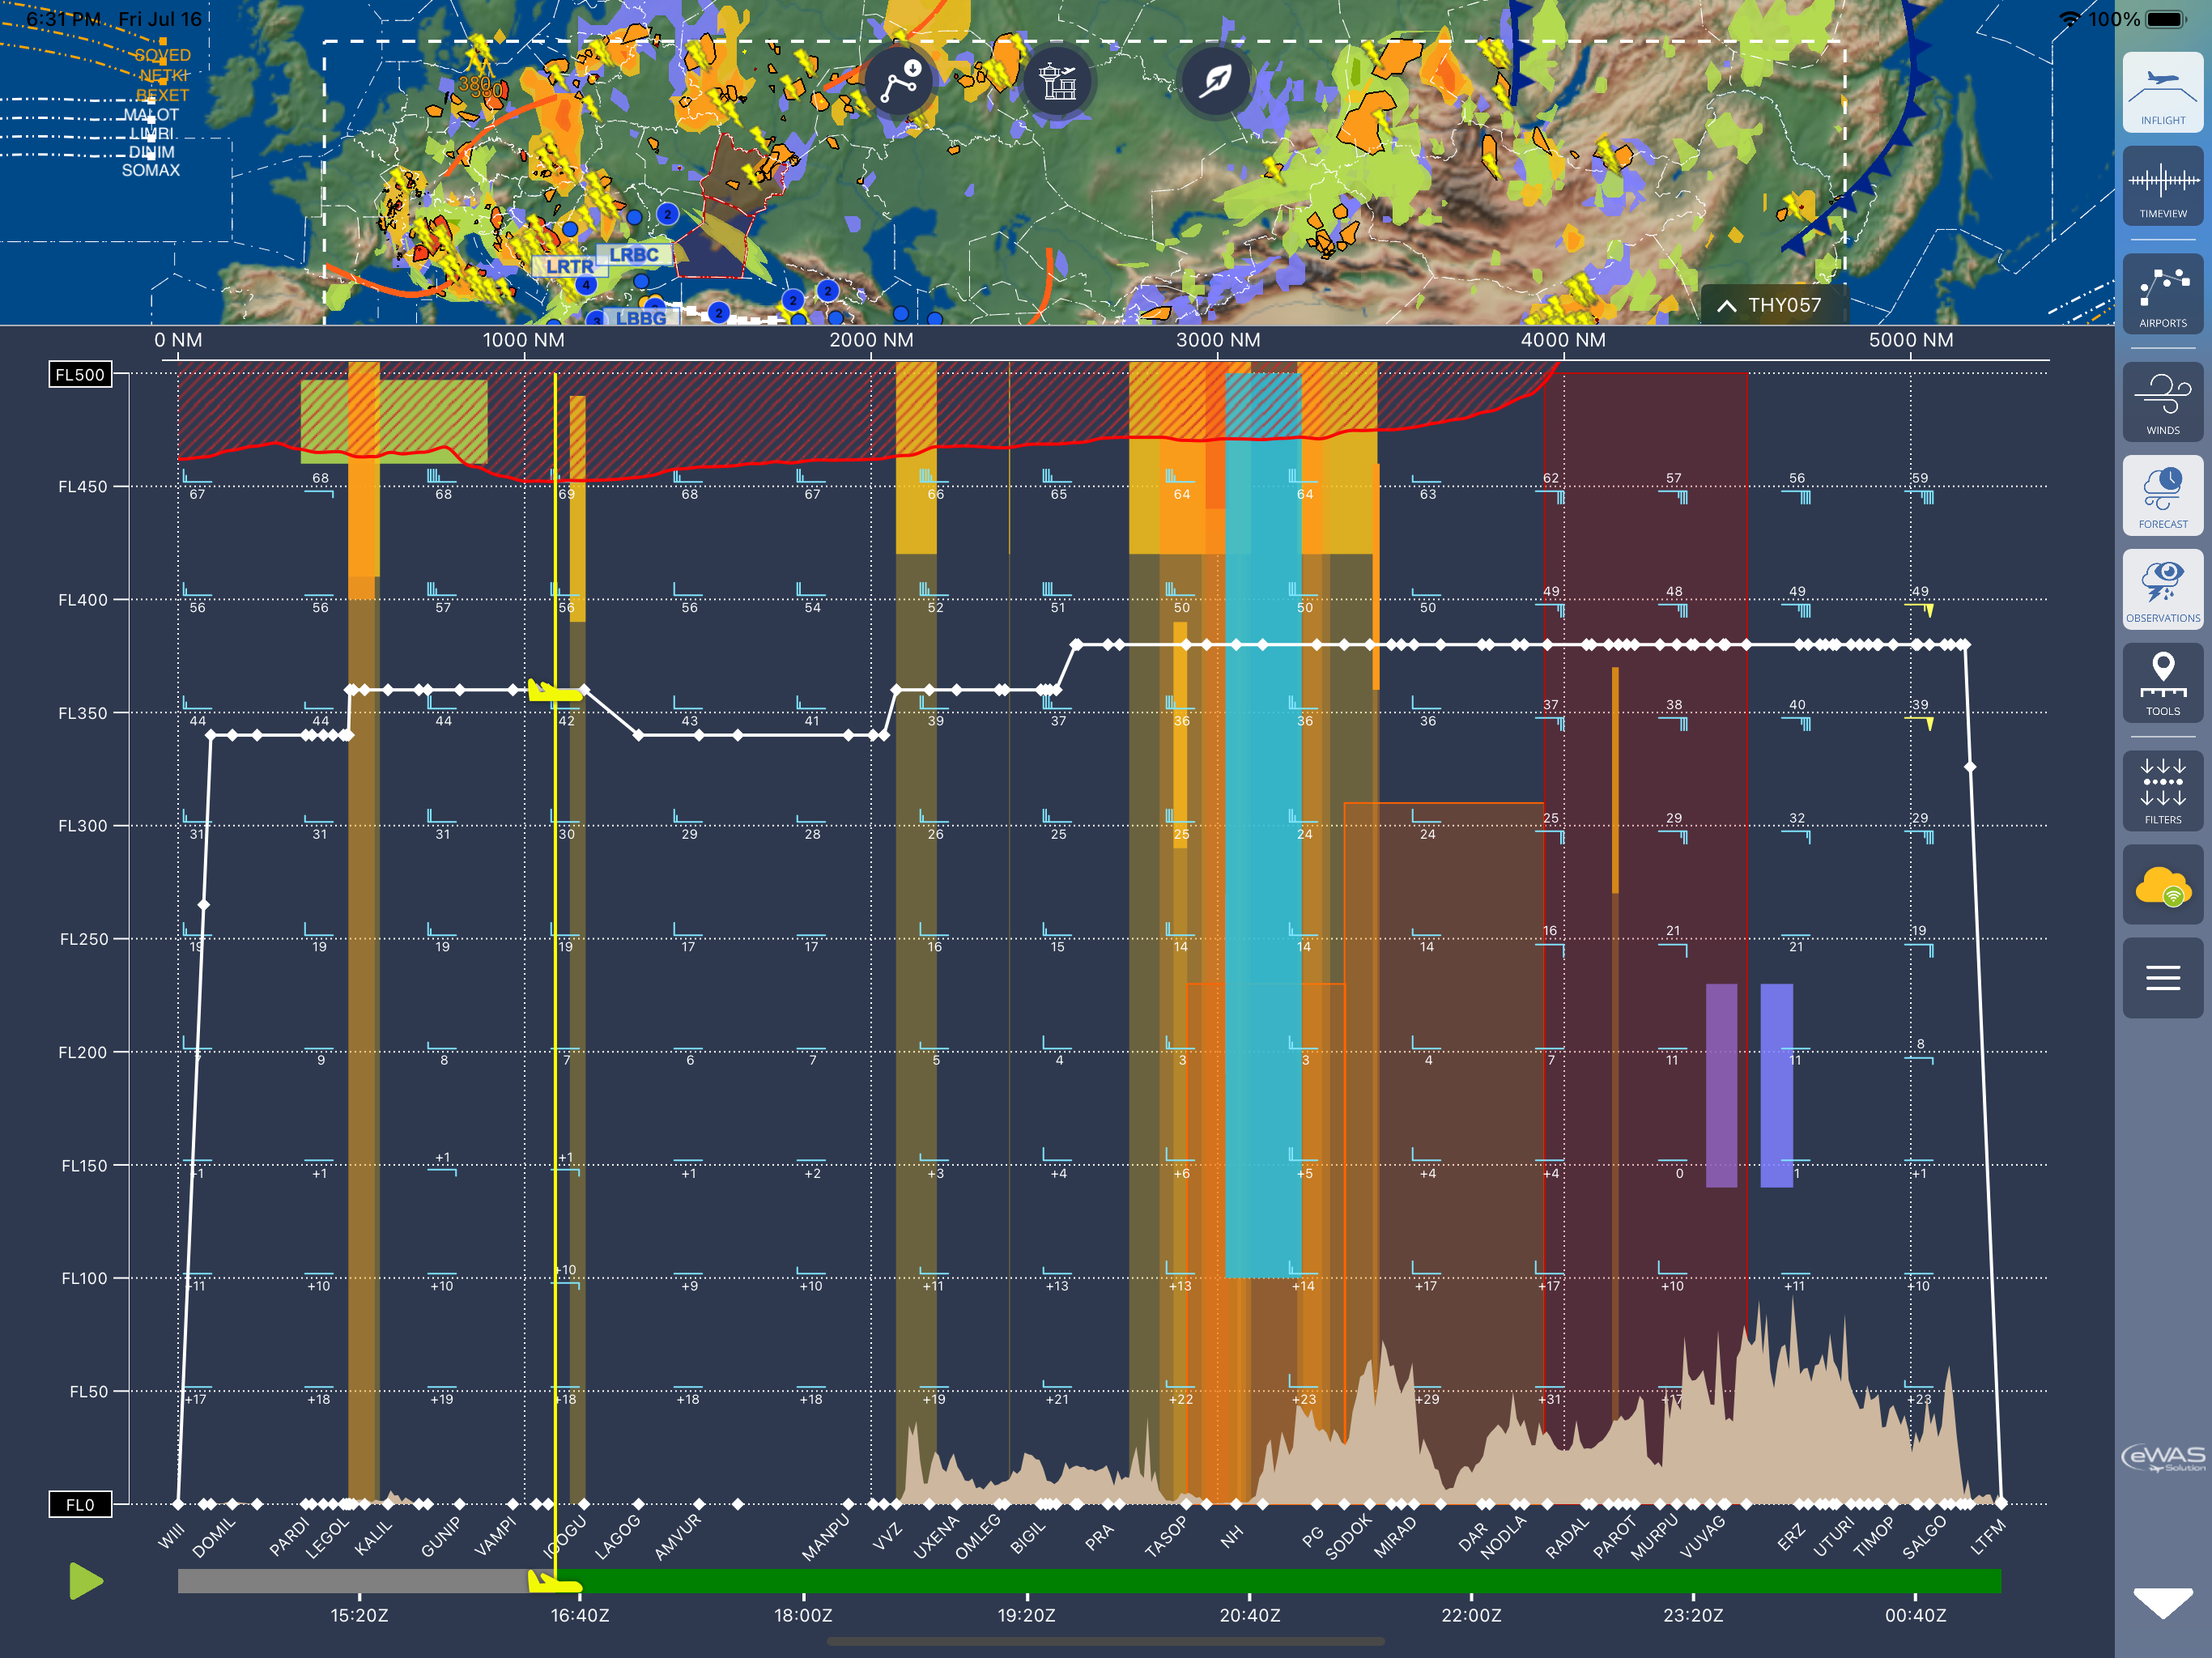Viewport: 2212px width, 1658px height.
Task: Collapse sidebar with the down arrow
Action: pyautogui.click(x=2162, y=1602)
